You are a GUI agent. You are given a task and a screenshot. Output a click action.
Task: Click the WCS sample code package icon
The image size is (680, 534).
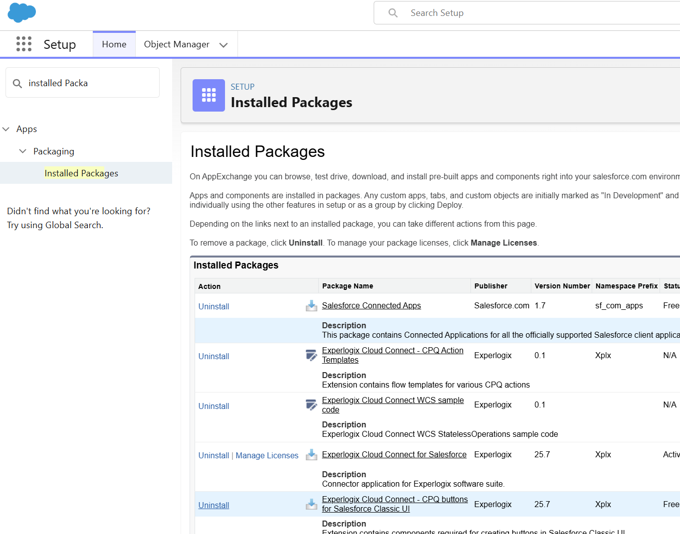(x=311, y=404)
